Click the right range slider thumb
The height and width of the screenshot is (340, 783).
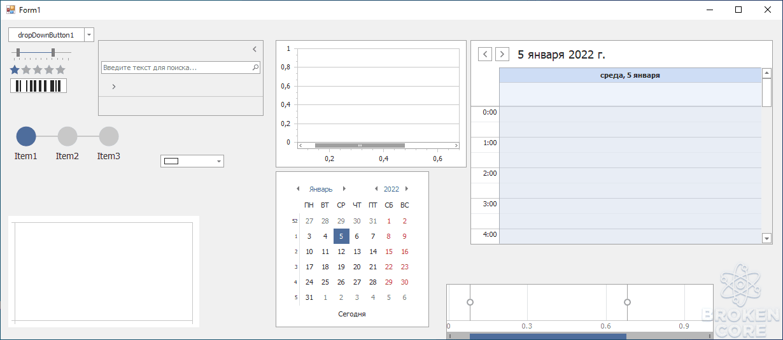pyautogui.click(x=53, y=52)
